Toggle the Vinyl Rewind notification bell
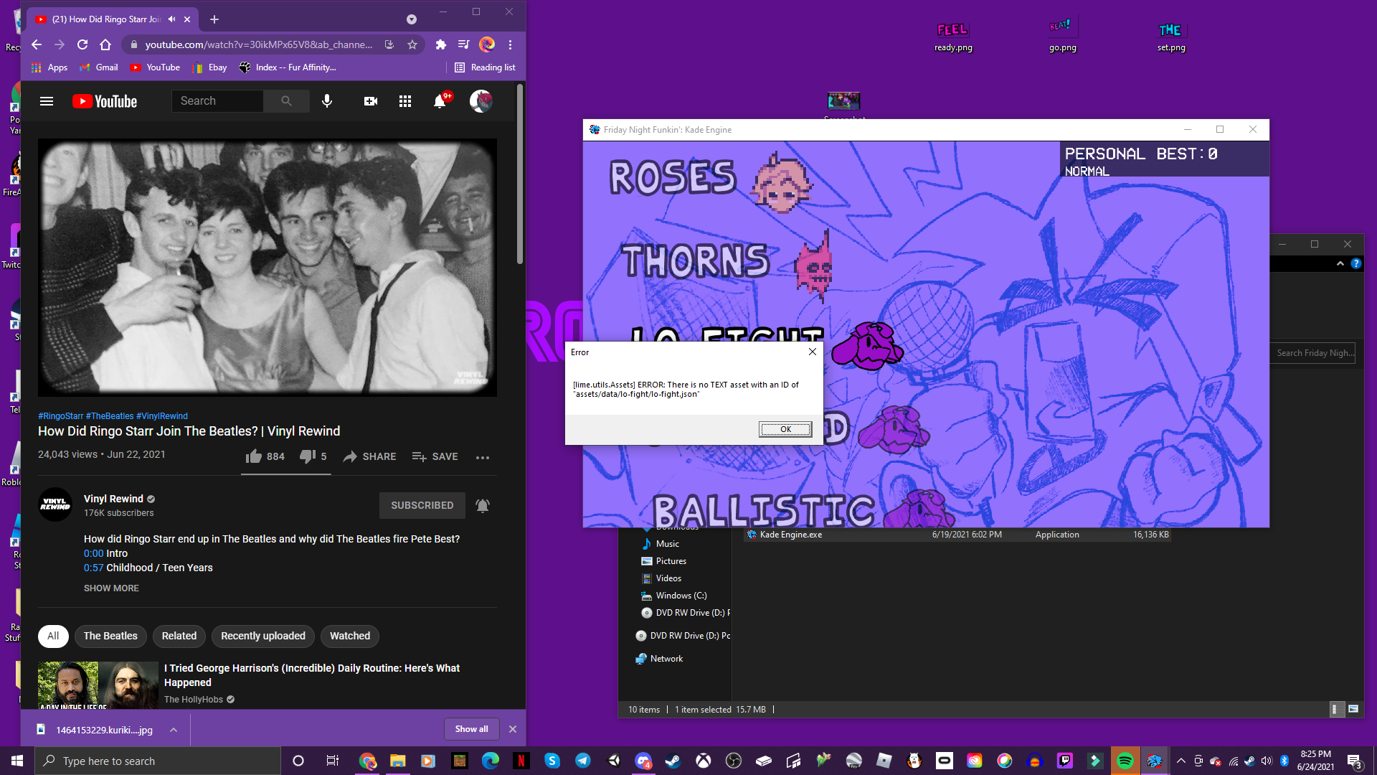The image size is (1377, 775). 483,505
